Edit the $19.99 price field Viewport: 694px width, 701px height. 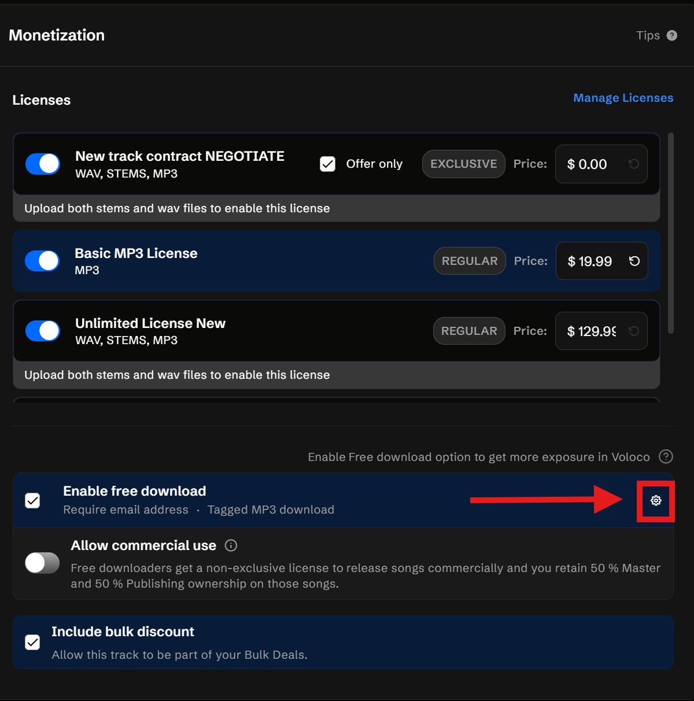[x=590, y=261]
